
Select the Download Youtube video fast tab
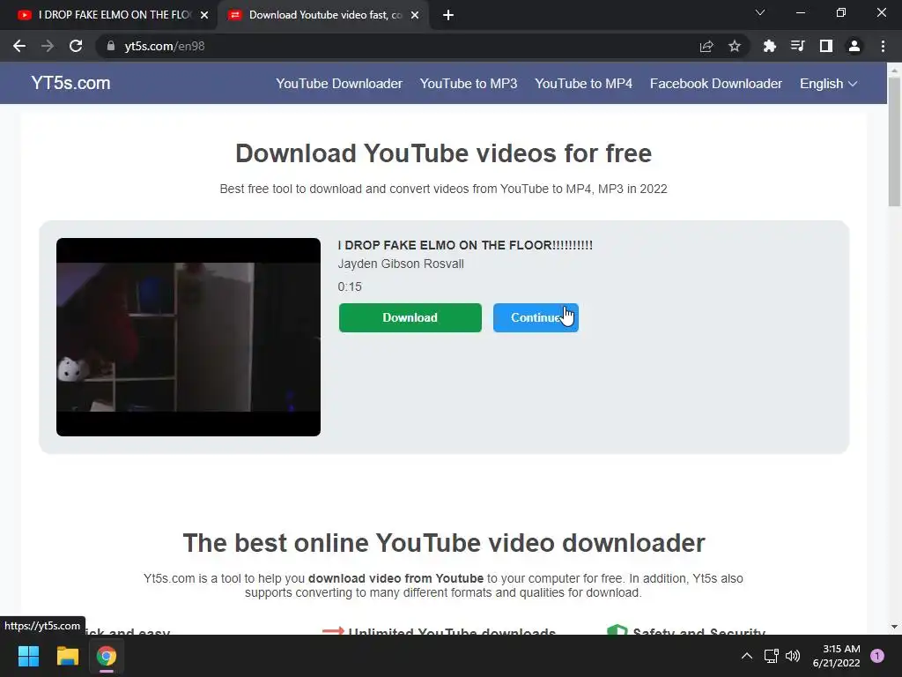325,15
